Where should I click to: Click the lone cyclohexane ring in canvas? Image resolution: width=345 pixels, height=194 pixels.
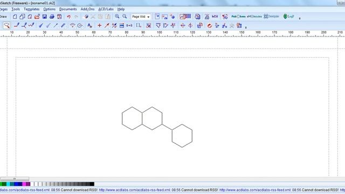point(182,136)
